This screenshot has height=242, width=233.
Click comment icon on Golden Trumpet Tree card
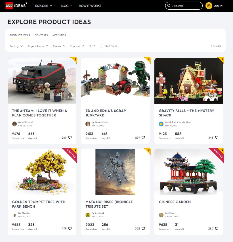70,228
